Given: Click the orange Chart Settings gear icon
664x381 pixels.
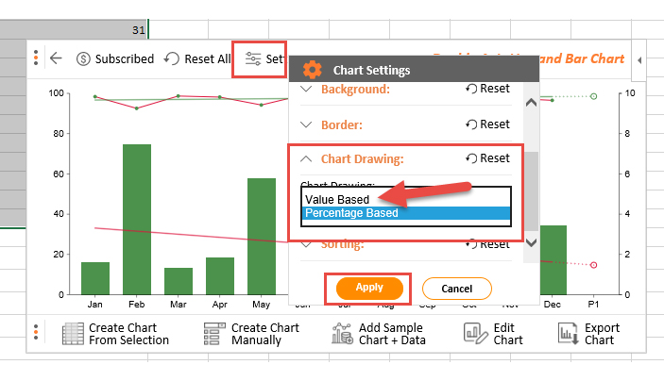Looking at the screenshot, I should [312, 70].
